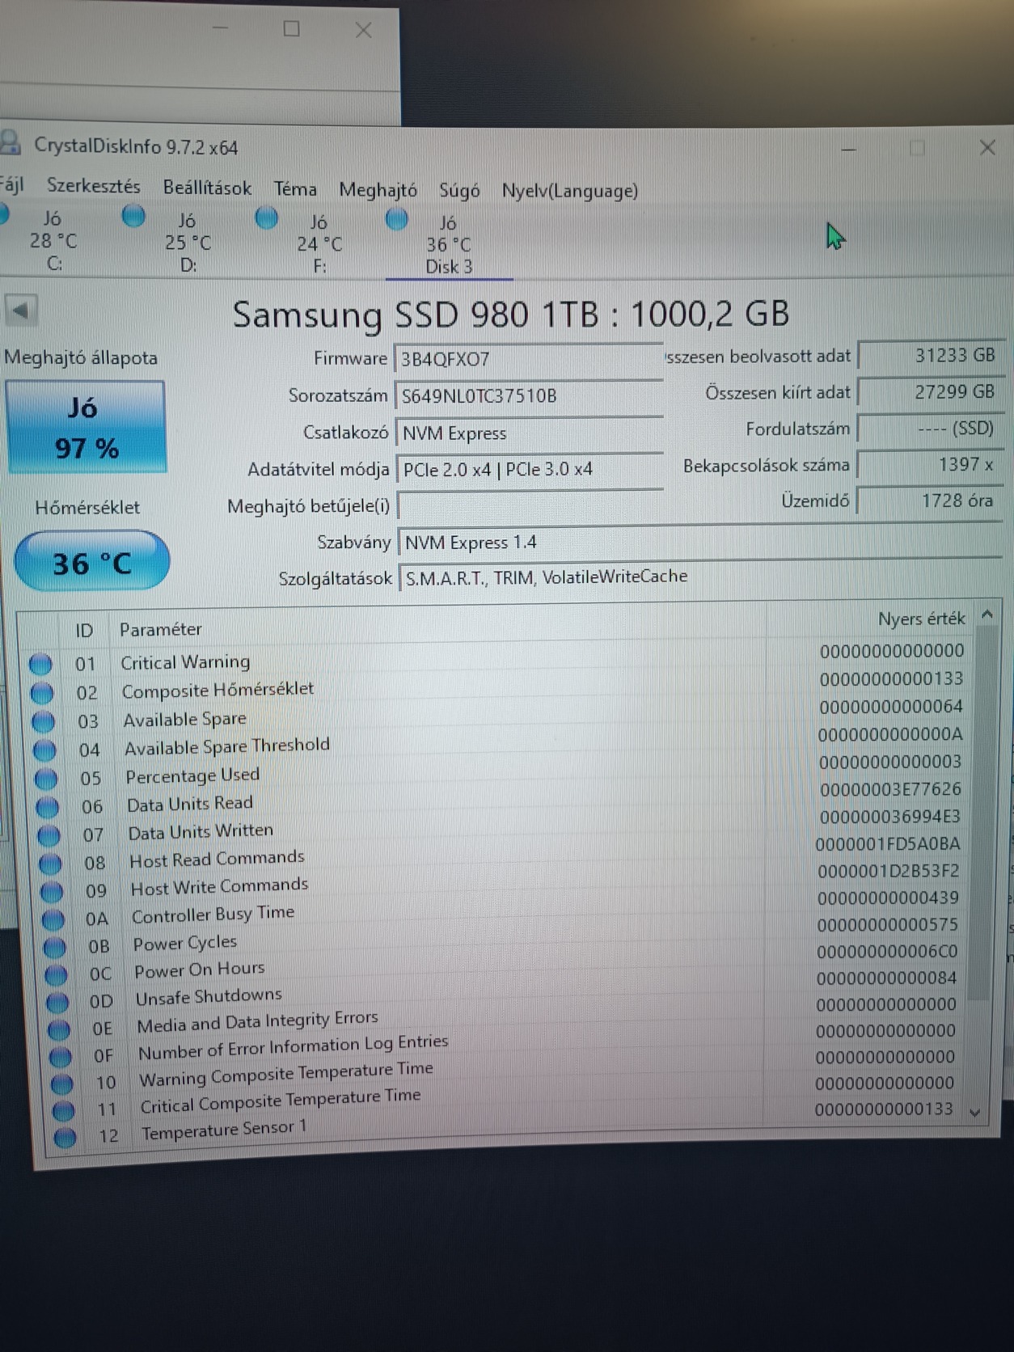
Task: Click status icon of Data Units Read row
Action: click(48, 807)
